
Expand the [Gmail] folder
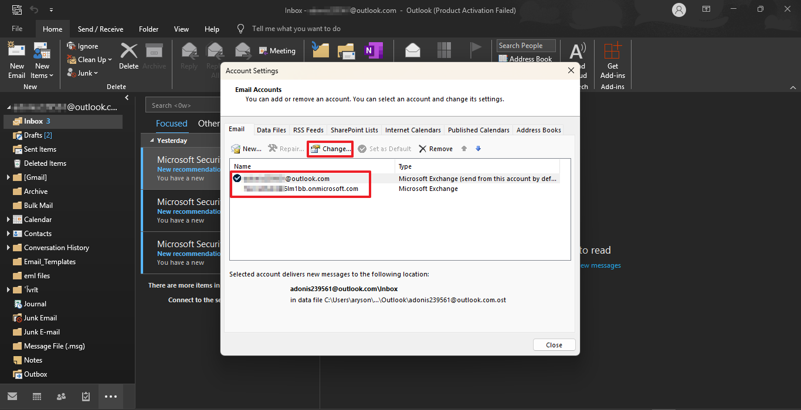pos(8,177)
